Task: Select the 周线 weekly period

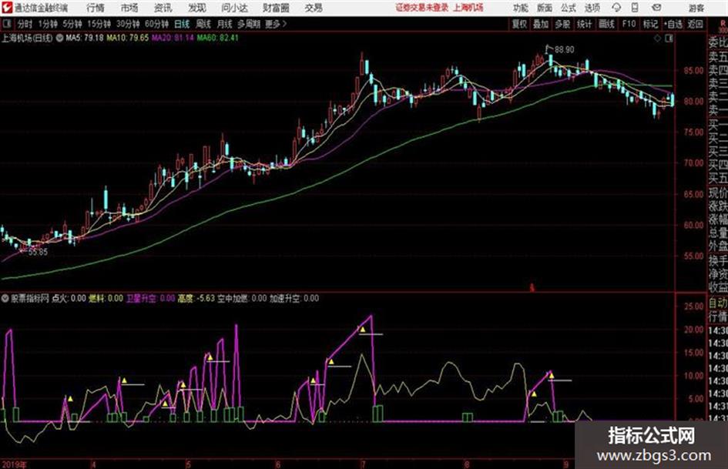Action: [203, 24]
